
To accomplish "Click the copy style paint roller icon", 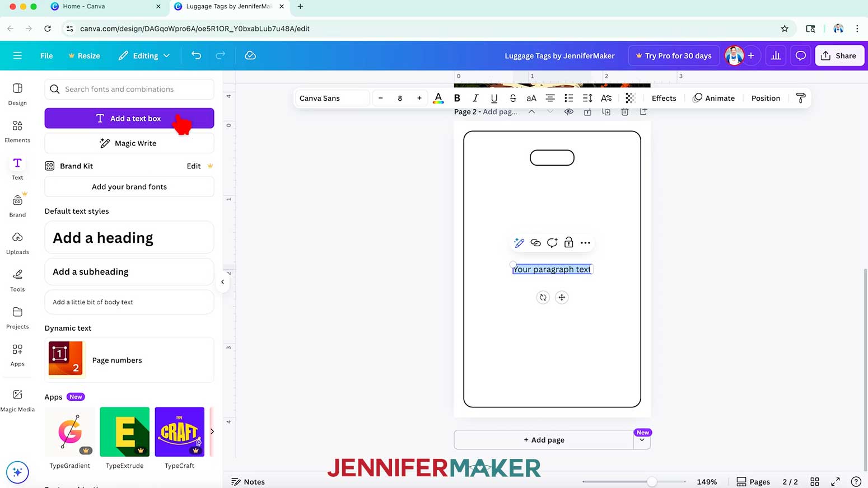I will tap(801, 98).
